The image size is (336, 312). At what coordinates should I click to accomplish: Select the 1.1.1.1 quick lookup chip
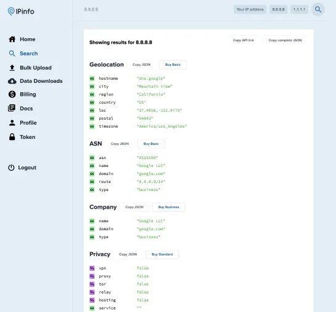click(x=299, y=9)
